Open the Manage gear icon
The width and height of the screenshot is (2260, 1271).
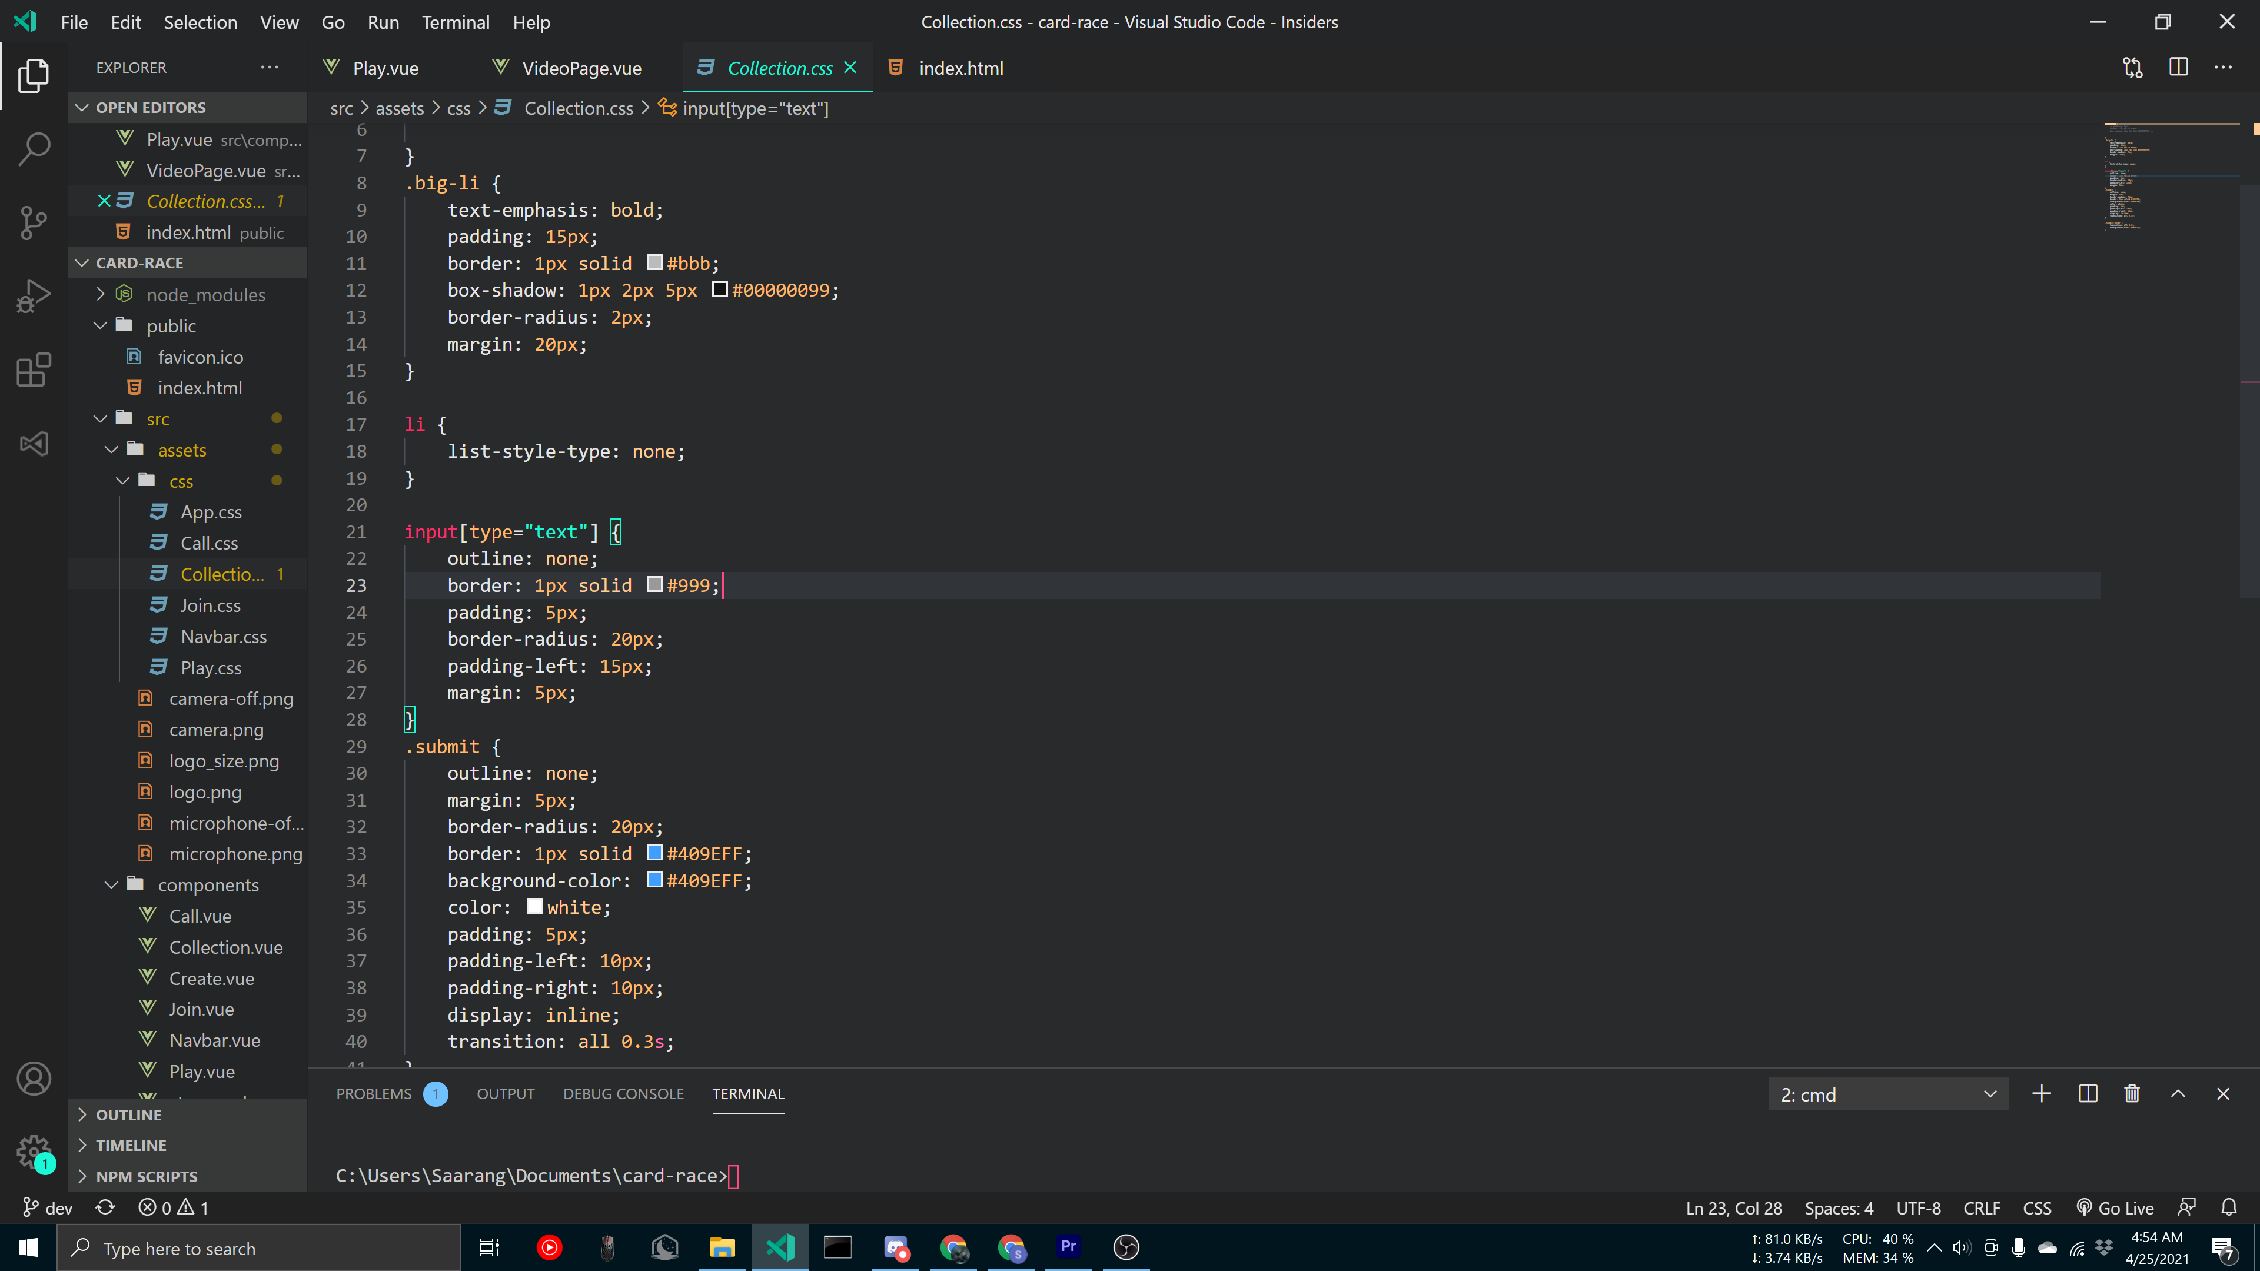click(34, 1152)
